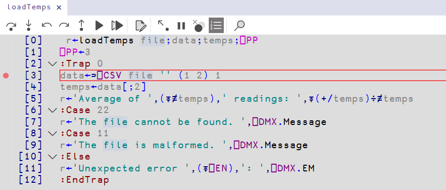Stop on next line of calling function
Image resolution: width=446 pixels, height=190 pixels.
pos(82,25)
